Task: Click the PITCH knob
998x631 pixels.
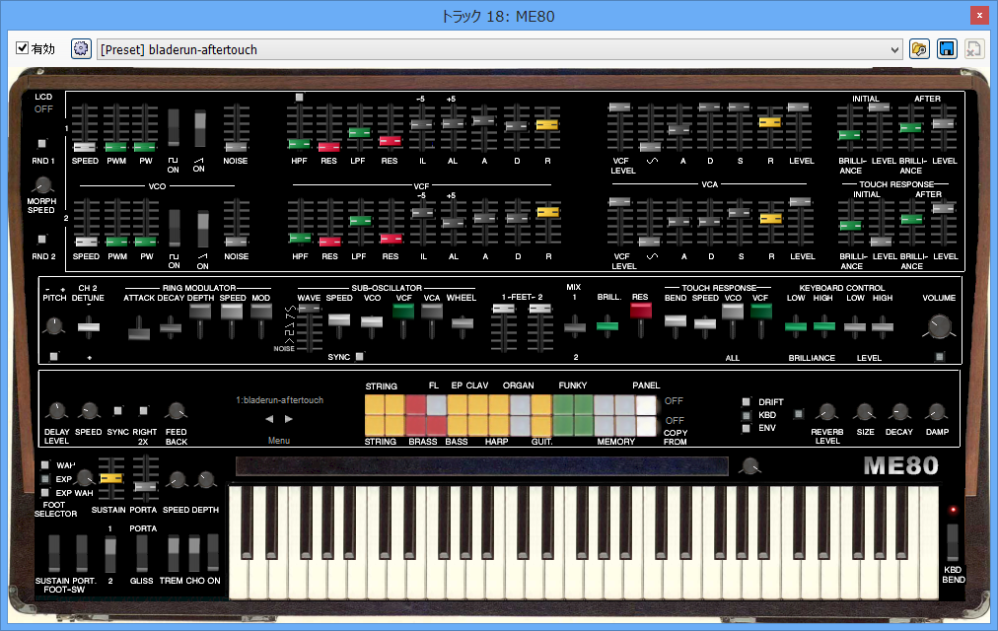Action: point(54,326)
